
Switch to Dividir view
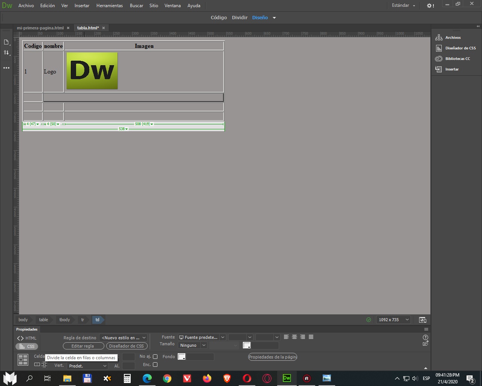tap(239, 18)
